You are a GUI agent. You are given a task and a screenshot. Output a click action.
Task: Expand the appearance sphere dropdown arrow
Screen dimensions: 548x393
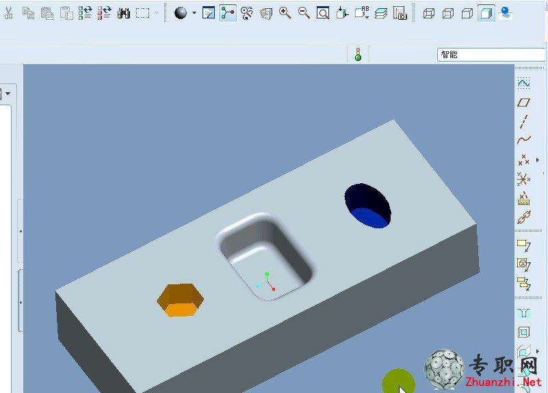pyautogui.click(x=194, y=13)
